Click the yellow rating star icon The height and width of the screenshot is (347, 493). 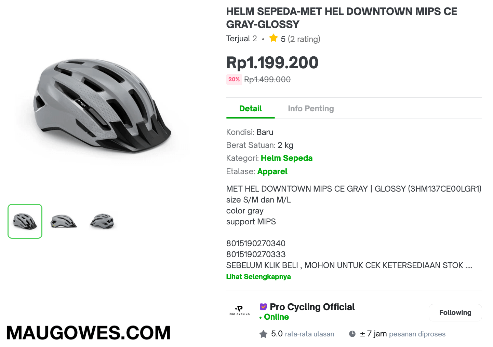pyautogui.click(x=274, y=38)
